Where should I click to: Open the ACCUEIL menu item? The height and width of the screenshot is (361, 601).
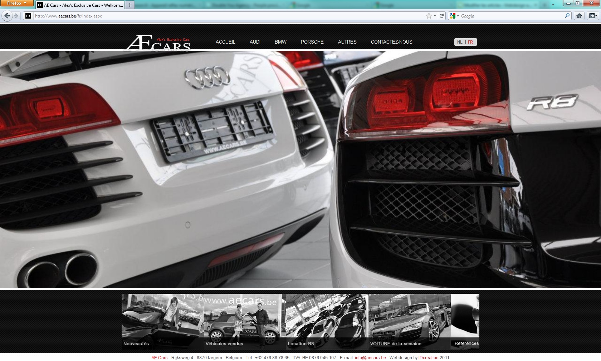(225, 42)
